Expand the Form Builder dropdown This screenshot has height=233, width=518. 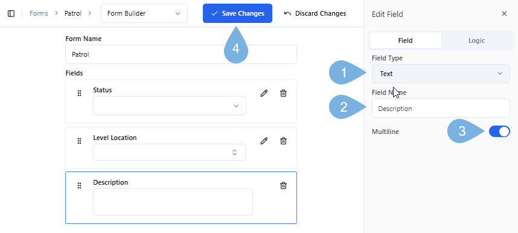tap(144, 13)
